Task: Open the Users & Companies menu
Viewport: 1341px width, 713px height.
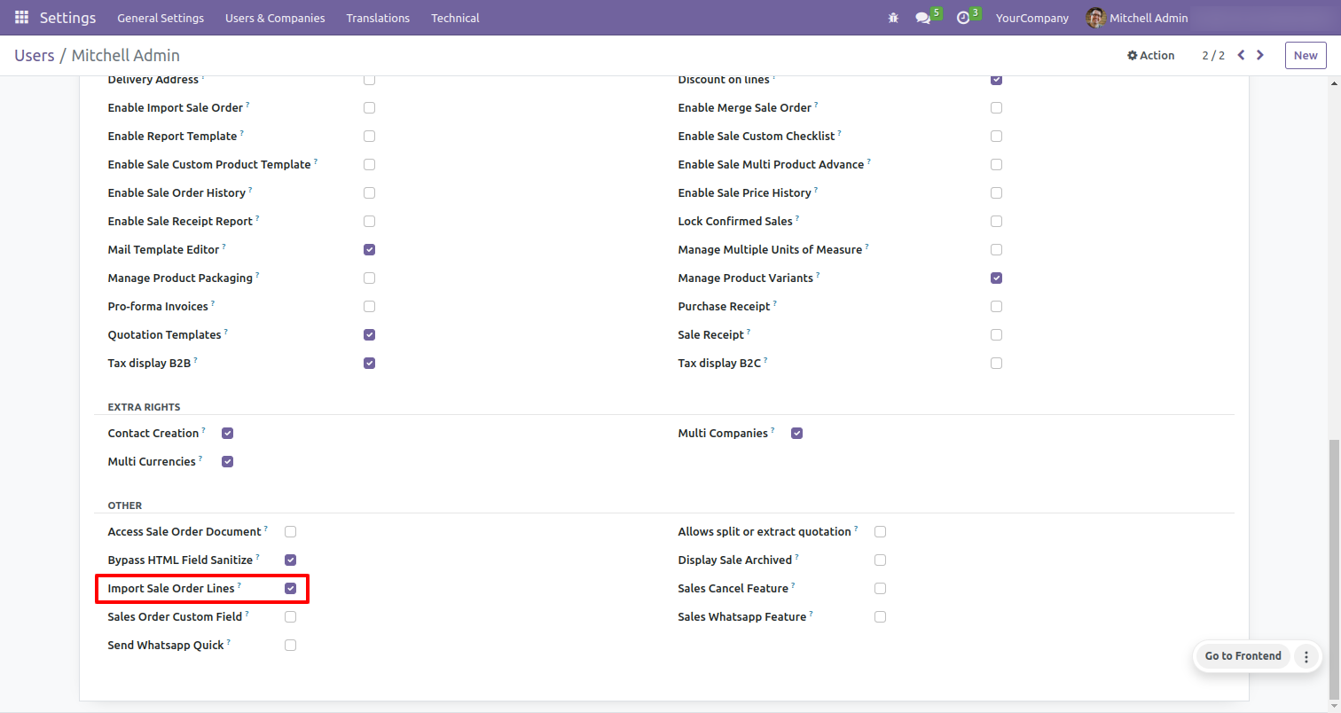Action: 275,18
